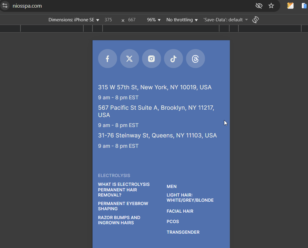The width and height of the screenshot is (308, 248).
Task: Open the 567 Pacific St Brooklyn address
Action: (x=156, y=111)
